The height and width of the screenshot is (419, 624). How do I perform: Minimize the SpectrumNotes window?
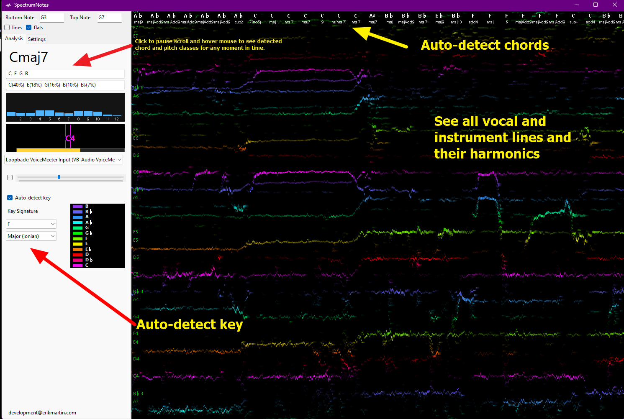pyautogui.click(x=577, y=5)
